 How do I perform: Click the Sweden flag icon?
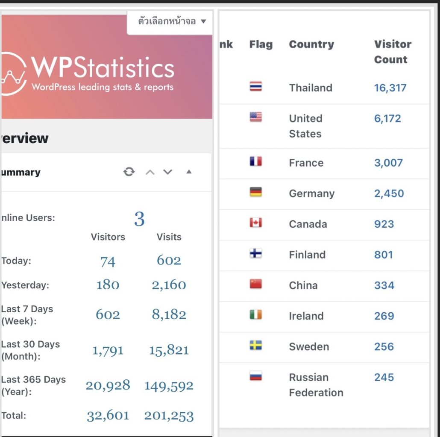(255, 346)
